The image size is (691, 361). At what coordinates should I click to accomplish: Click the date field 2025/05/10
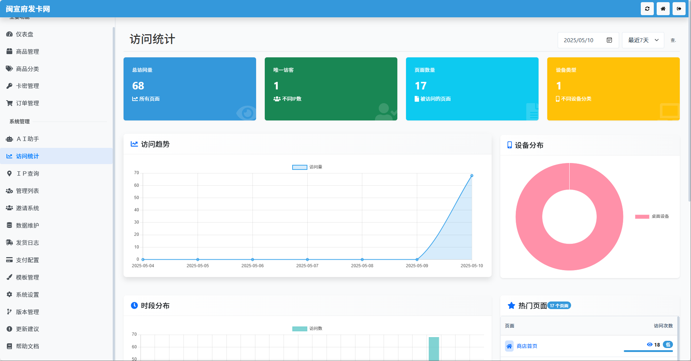click(588, 40)
